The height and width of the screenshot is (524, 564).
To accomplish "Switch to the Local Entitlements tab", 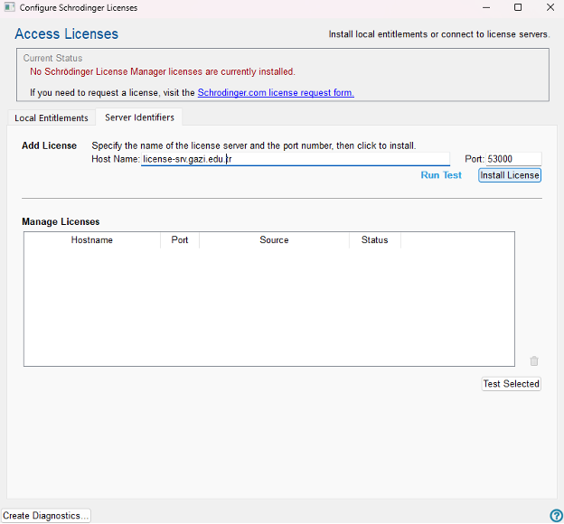I will pyautogui.click(x=52, y=118).
